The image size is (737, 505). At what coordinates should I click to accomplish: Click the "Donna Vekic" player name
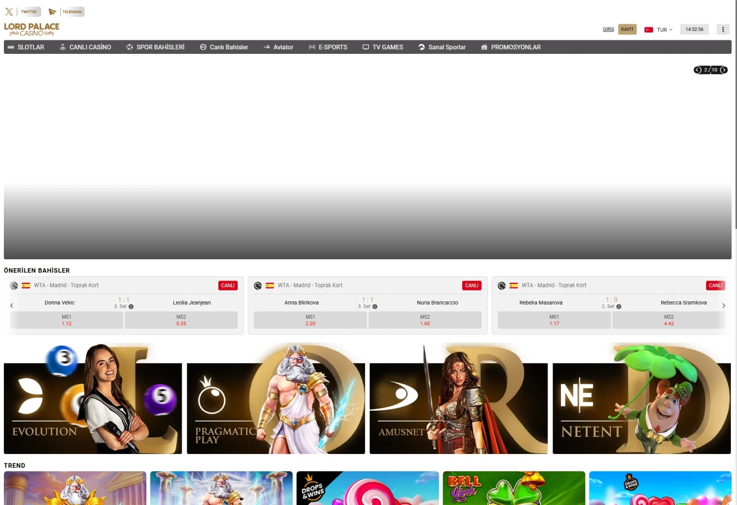point(59,303)
